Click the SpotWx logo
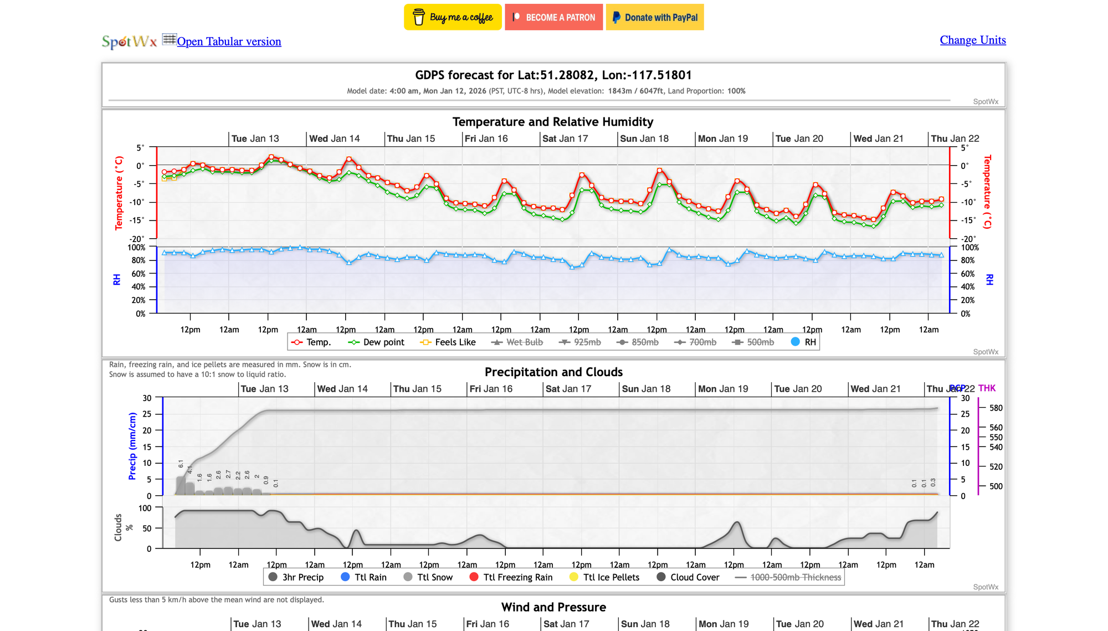The height and width of the screenshot is (631, 1108). point(129,42)
